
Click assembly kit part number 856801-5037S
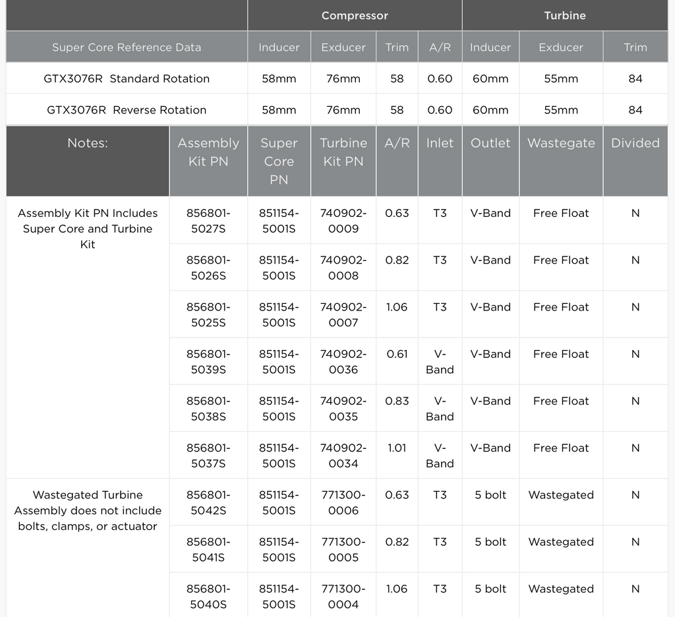208,455
